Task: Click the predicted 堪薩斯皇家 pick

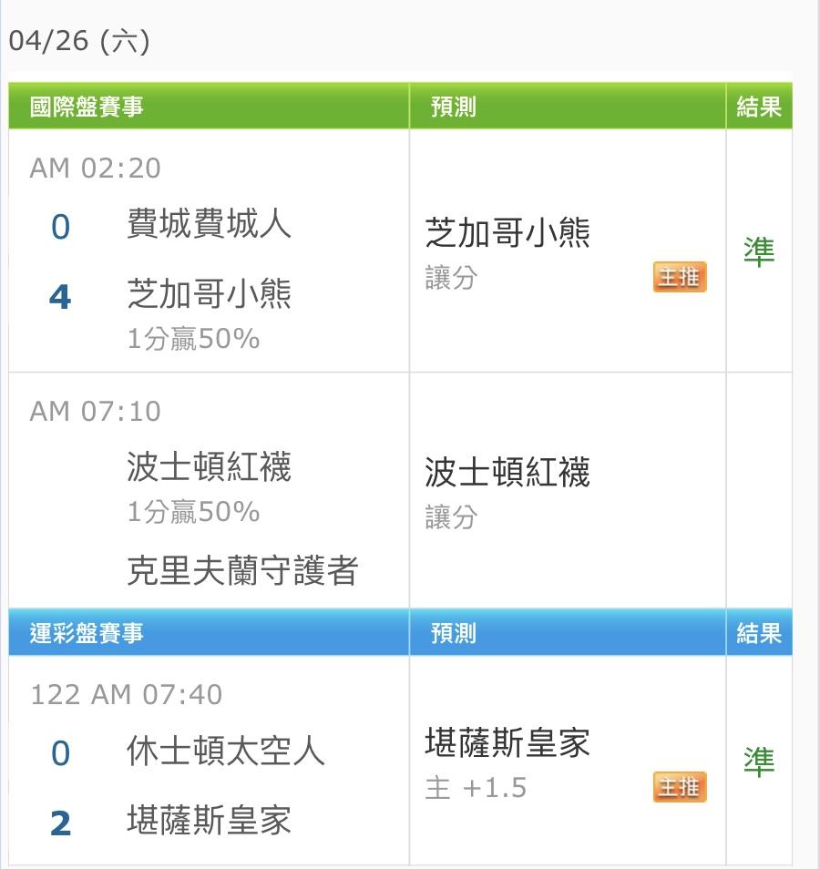Action: tap(507, 742)
